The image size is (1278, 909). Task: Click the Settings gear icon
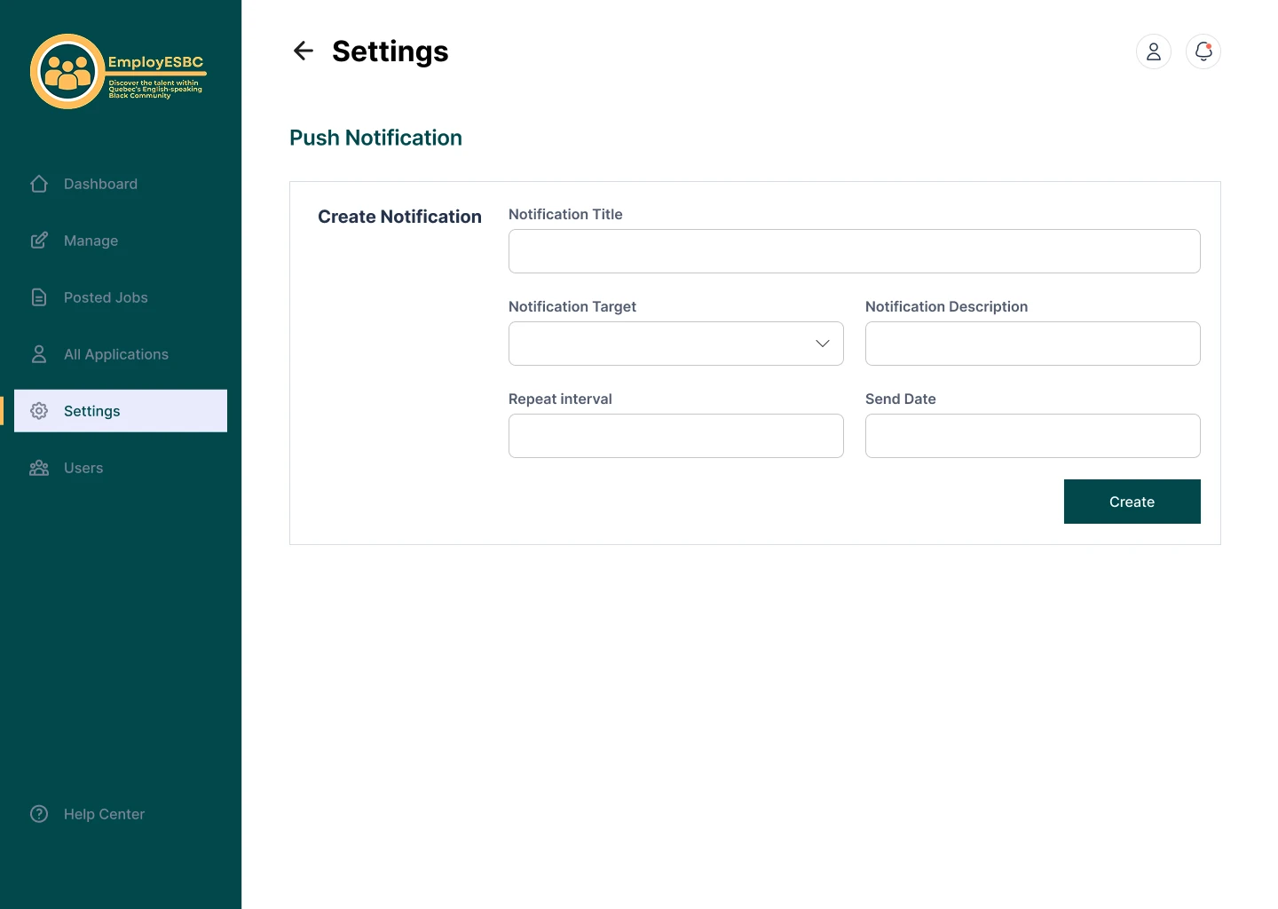tap(39, 411)
